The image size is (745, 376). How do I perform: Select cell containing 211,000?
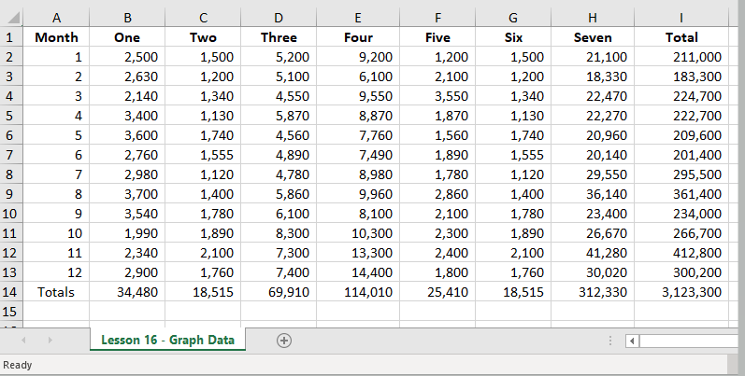(x=681, y=57)
